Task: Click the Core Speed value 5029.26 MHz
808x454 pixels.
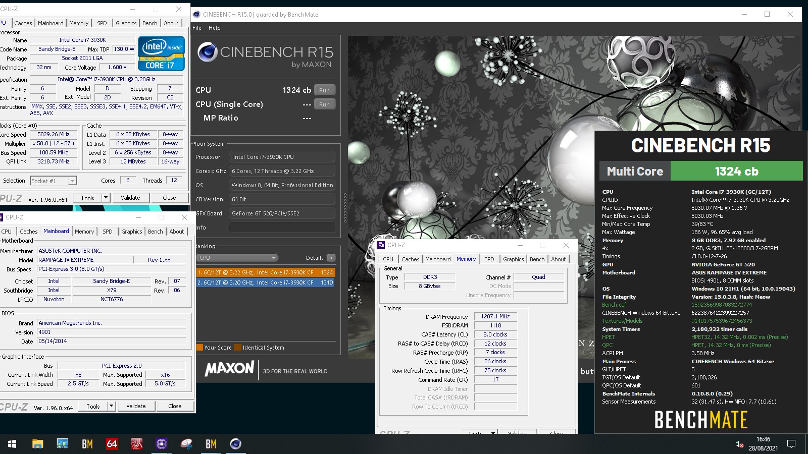Action: (x=54, y=135)
